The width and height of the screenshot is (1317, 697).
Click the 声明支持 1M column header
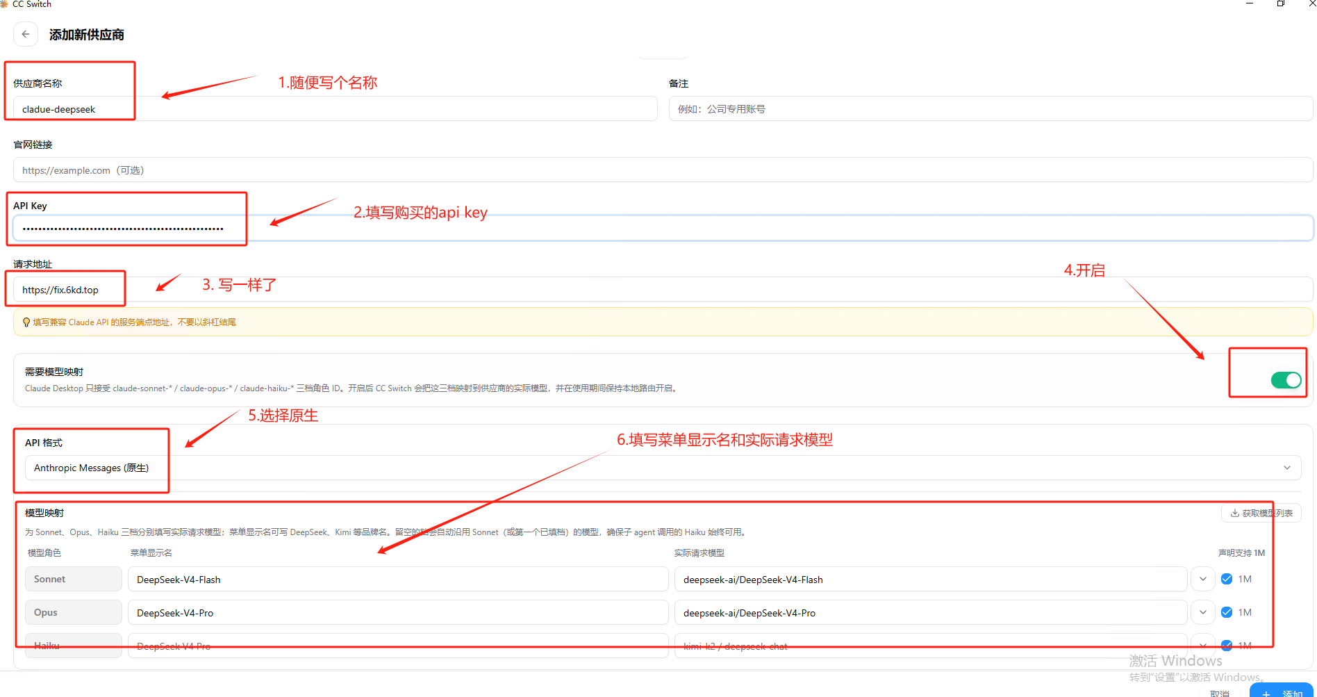tap(1241, 553)
